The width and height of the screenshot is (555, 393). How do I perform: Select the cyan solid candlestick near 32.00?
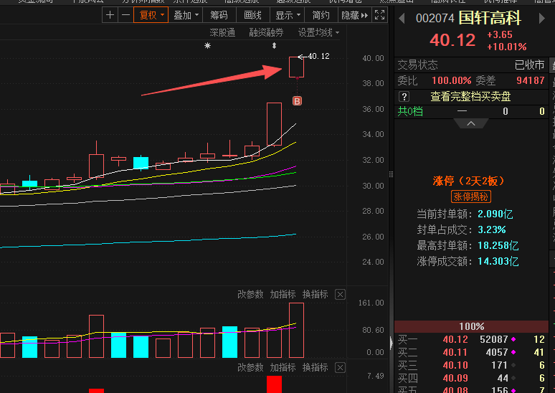point(141,163)
